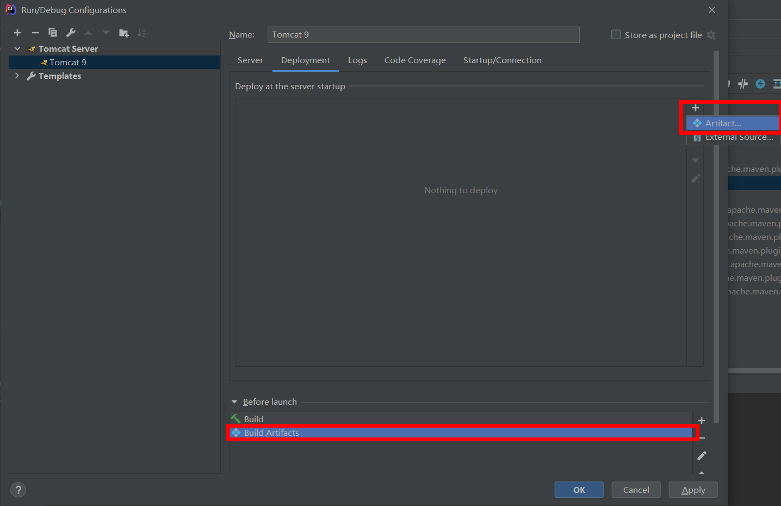781x506 pixels.
Task: Add a new run configuration with plus icon
Action: coord(17,33)
